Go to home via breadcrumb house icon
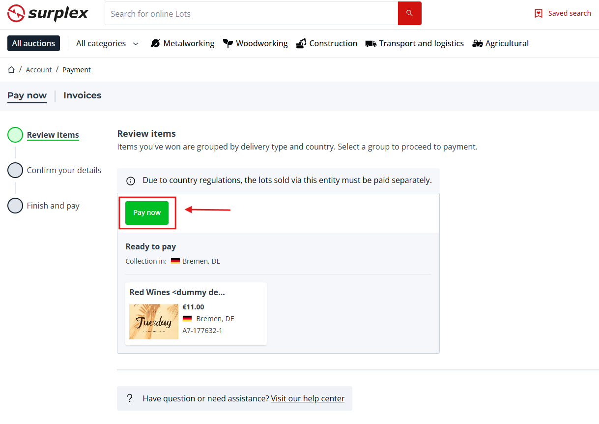The image size is (599, 424). 11,70
